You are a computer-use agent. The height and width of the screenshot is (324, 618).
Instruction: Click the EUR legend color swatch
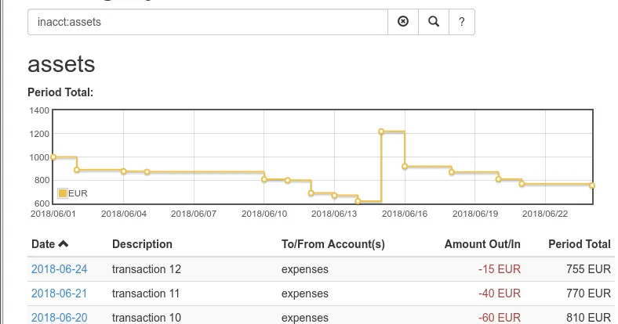(63, 193)
